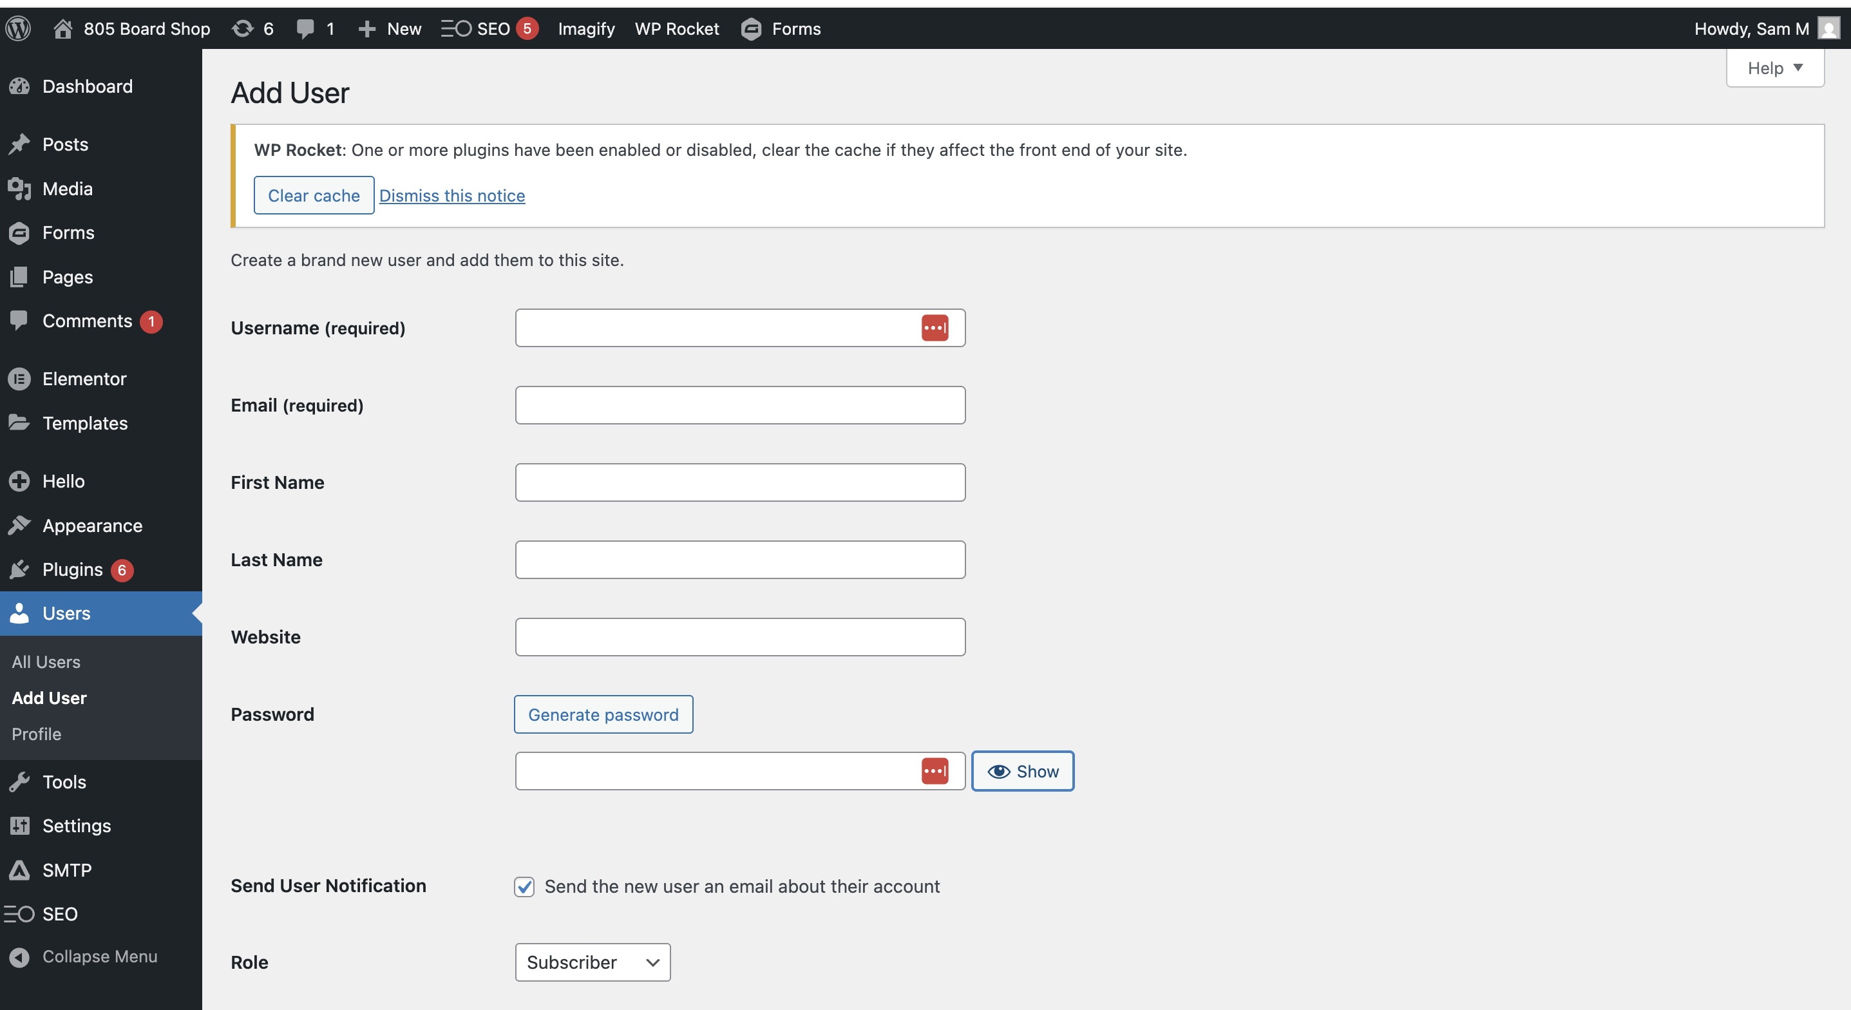
Task: Open the WordPress logo menu
Action: point(18,29)
